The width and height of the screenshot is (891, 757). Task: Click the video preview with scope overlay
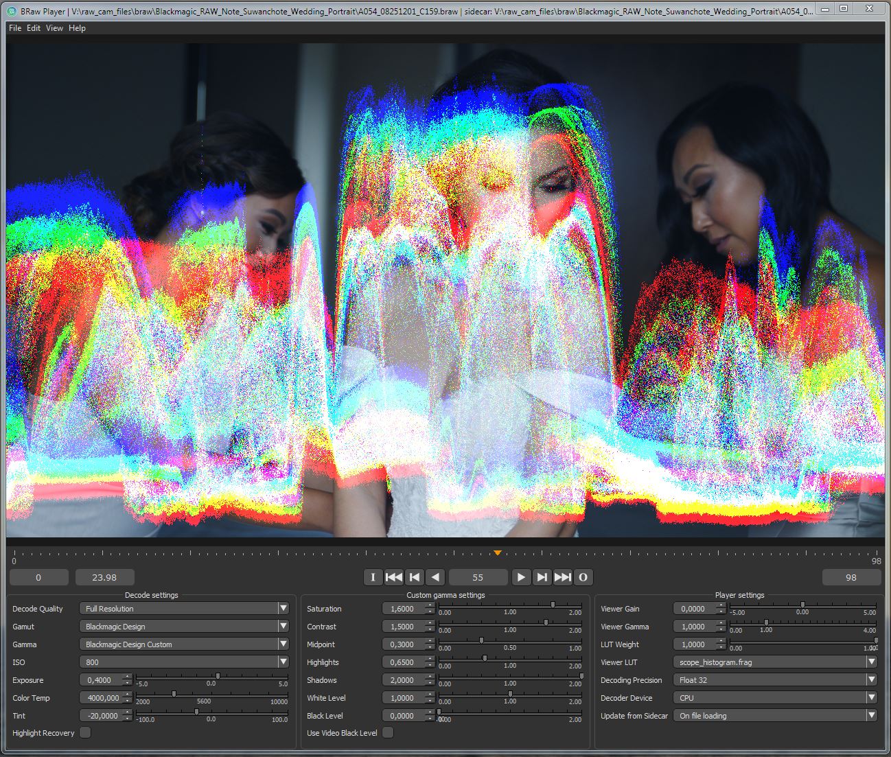coord(445,290)
